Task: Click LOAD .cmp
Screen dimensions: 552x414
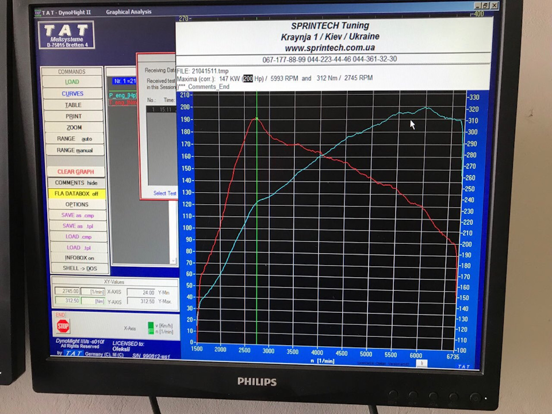Action: coord(78,237)
